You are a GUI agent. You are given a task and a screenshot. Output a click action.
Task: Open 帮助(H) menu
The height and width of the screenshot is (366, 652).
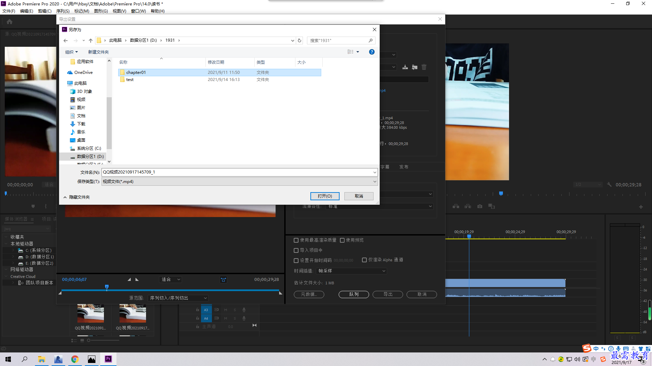[x=158, y=11]
